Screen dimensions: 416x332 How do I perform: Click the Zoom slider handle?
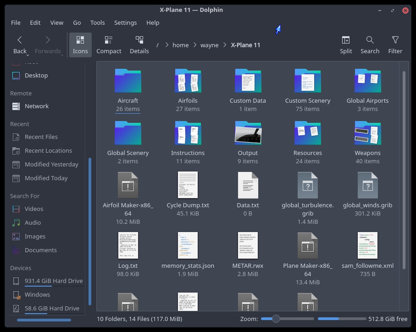click(276, 319)
